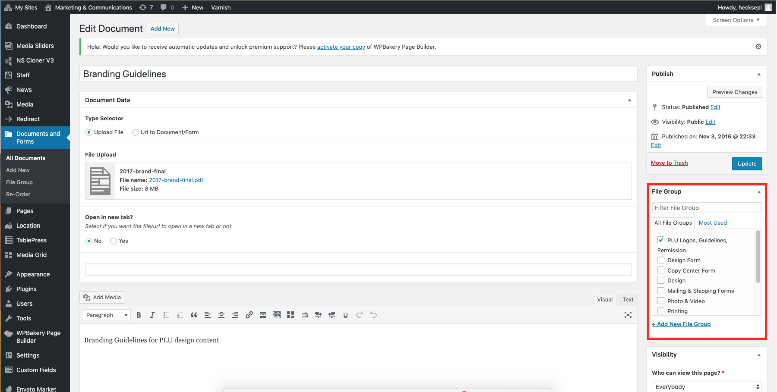
Task: Apply blockquote formatting
Action: [194, 315]
